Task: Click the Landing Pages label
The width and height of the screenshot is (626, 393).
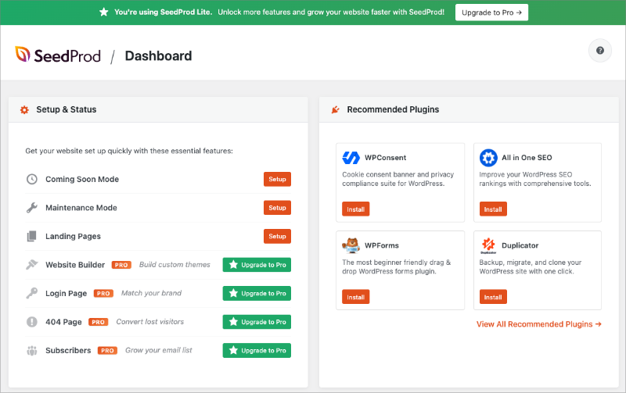Action: (73, 237)
